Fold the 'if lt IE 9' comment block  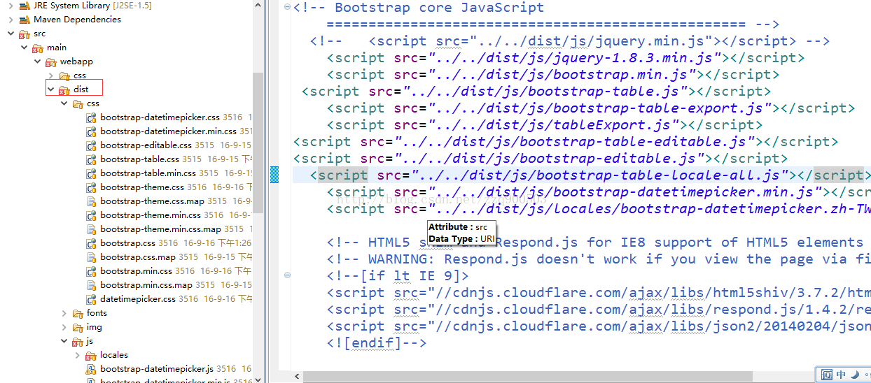click(288, 276)
